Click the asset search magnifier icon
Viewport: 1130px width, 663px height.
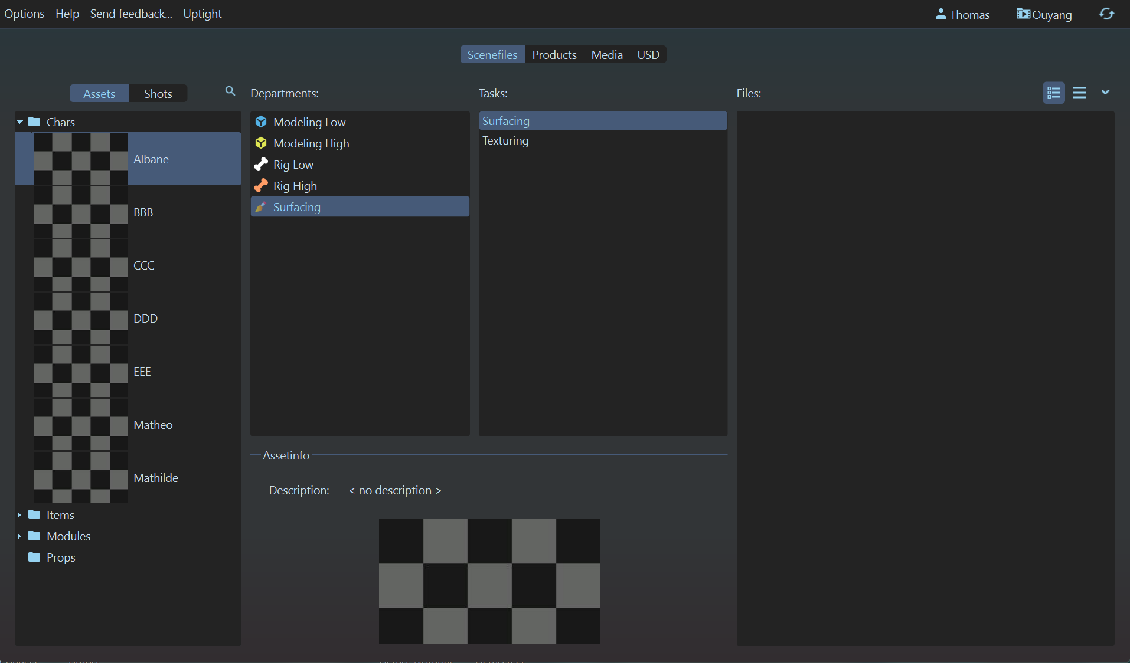click(230, 91)
